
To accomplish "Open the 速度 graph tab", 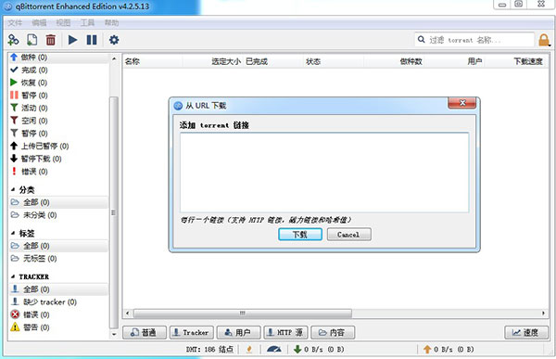I will [526, 332].
